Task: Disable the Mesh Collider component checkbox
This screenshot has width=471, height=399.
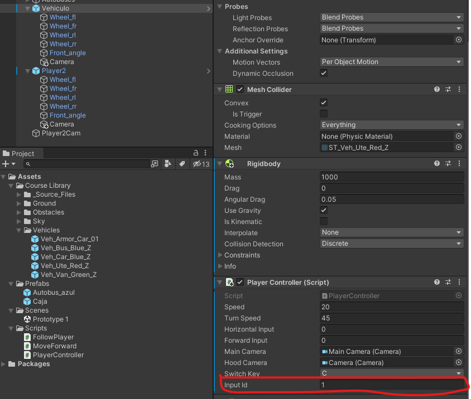Action: pos(240,89)
